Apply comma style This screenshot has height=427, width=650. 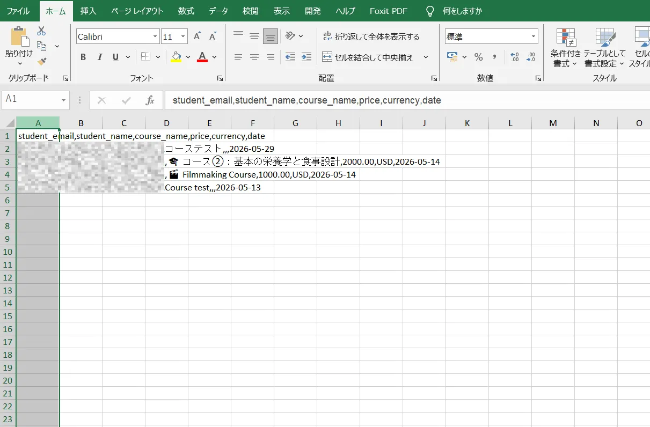494,57
